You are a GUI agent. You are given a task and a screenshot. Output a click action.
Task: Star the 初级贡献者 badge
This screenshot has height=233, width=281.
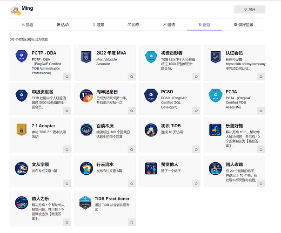tap(196, 76)
